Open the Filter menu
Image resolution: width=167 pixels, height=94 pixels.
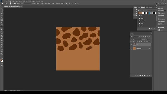24,1
